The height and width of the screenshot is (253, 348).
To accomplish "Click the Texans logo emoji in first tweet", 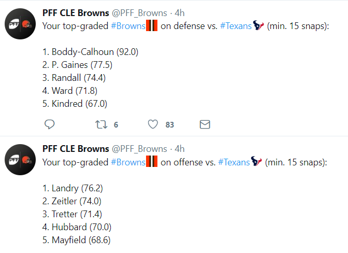I will coord(258,25).
